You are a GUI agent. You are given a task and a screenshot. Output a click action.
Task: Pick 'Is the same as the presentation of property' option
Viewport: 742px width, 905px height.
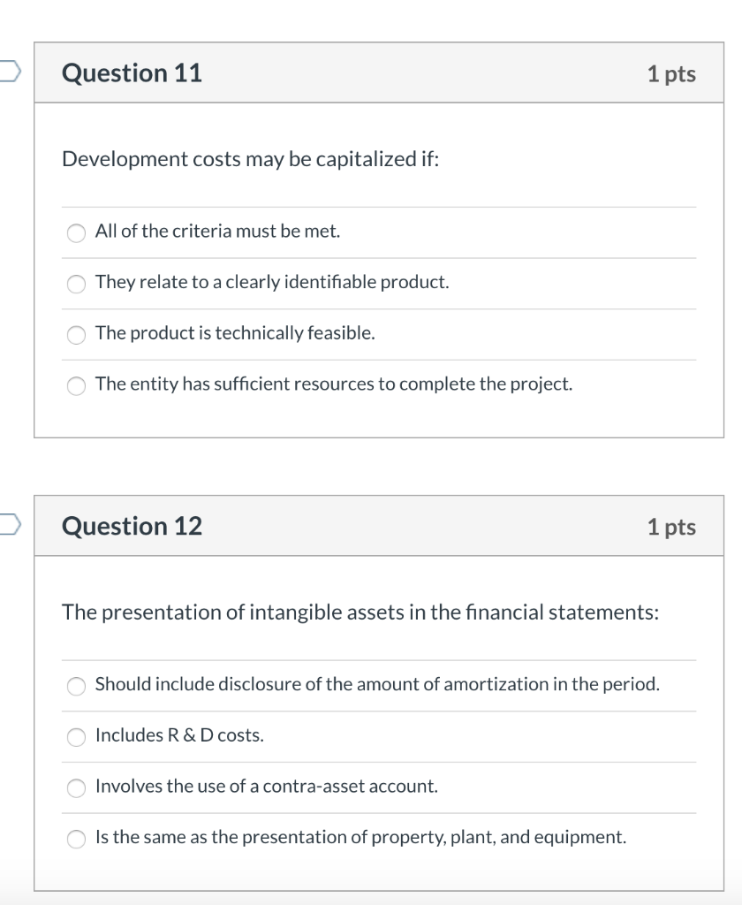[76, 838]
